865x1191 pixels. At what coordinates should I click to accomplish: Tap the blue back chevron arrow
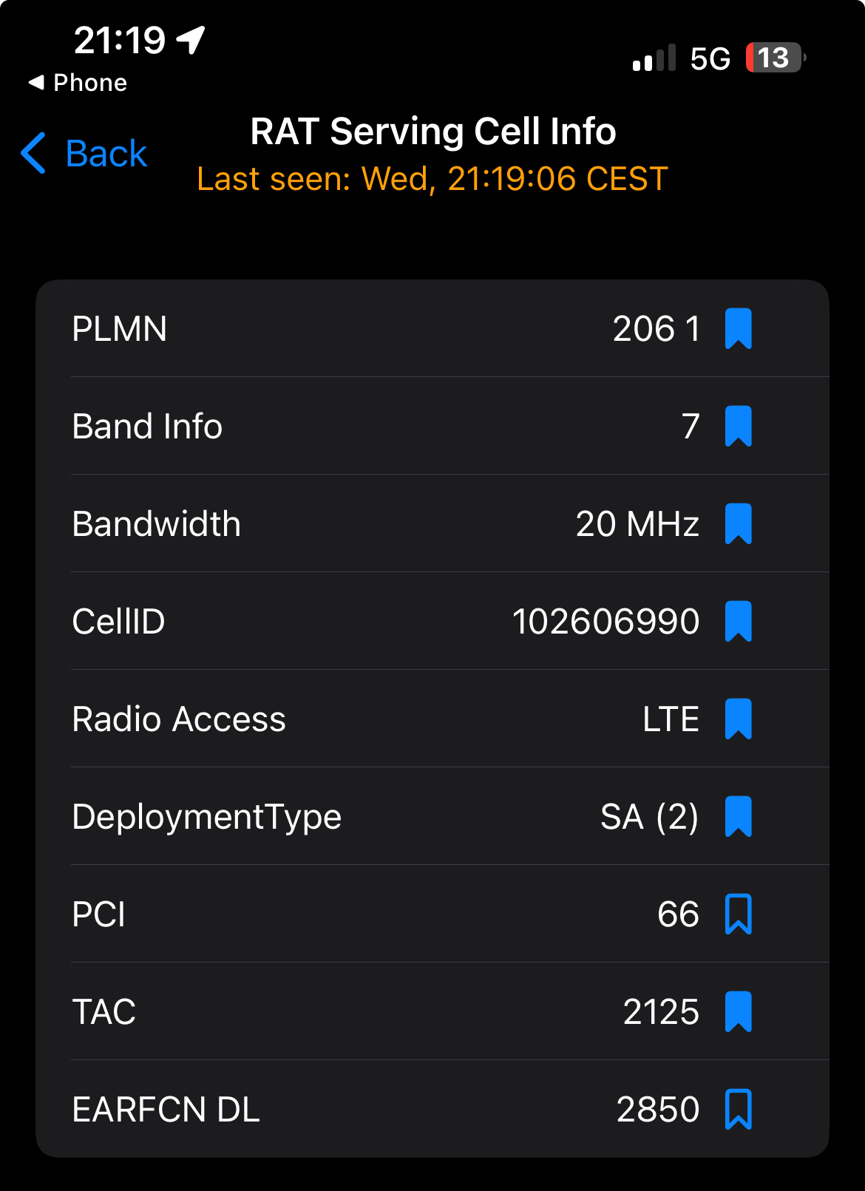(x=34, y=154)
